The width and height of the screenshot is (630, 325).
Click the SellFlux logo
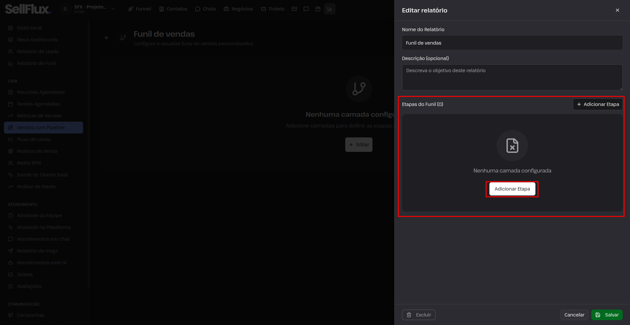pyautogui.click(x=28, y=9)
